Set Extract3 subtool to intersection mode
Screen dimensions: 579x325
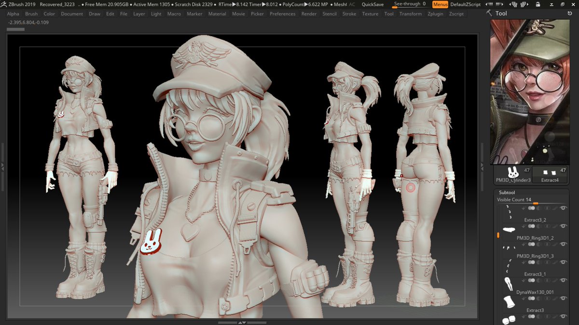(546, 298)
